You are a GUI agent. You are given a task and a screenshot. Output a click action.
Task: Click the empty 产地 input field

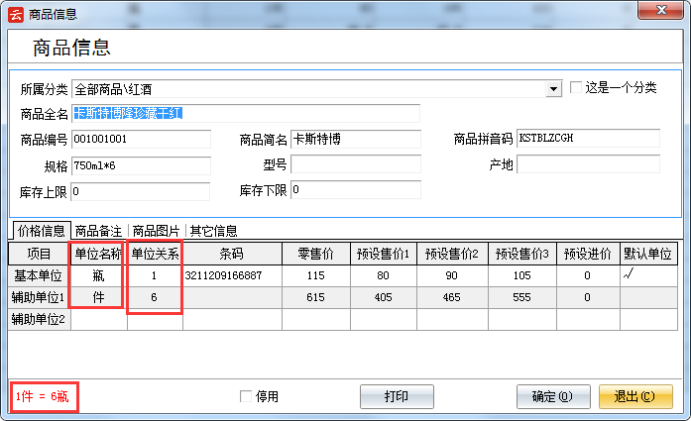[587, 164]
